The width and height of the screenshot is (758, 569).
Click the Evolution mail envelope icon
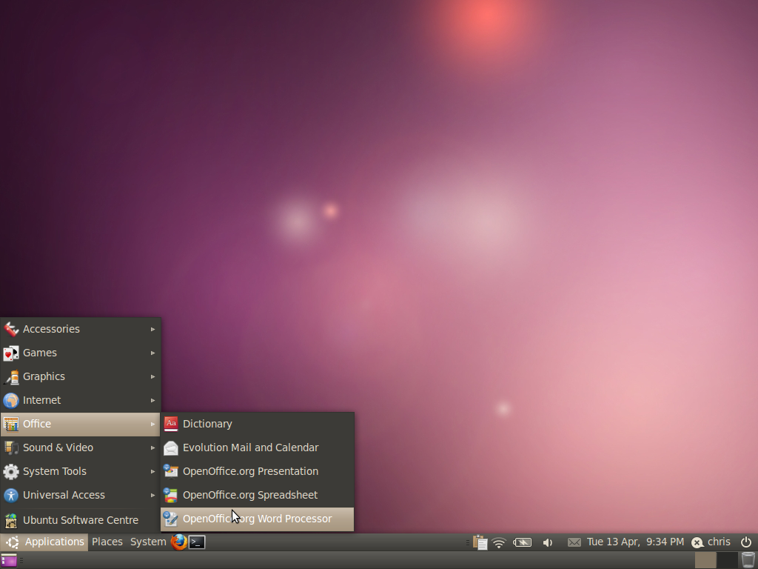point(171,448)
